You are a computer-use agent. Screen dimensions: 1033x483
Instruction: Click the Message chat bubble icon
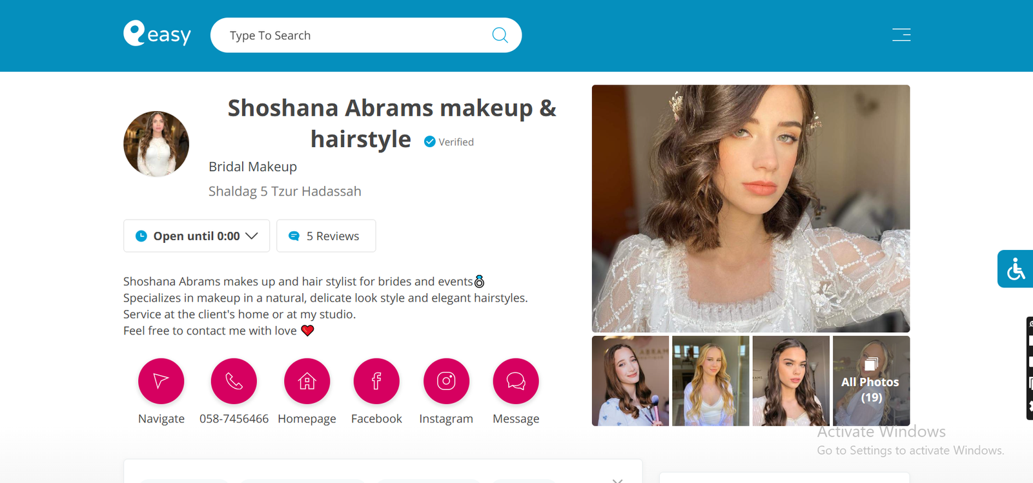pyautogui.click(x=516, y=381)
